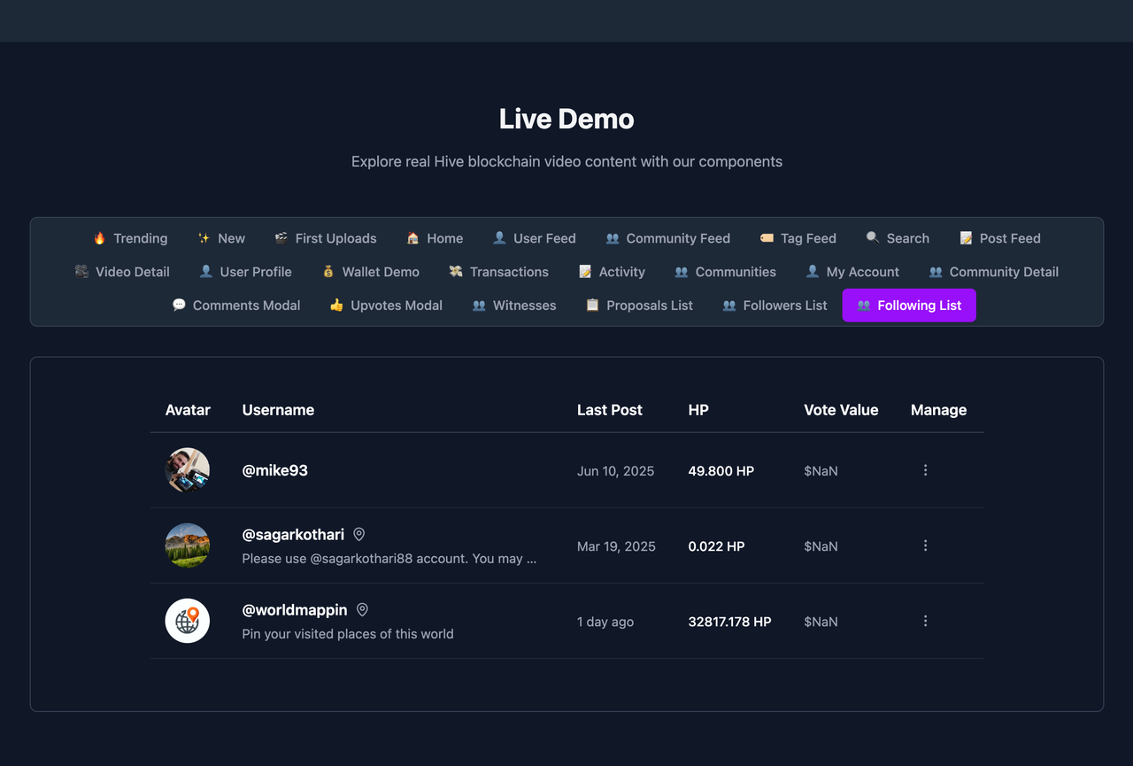Select the Upvotes Modal tab
The height and width of the screenshot is (766, 1133).
[x=386, y=306]
